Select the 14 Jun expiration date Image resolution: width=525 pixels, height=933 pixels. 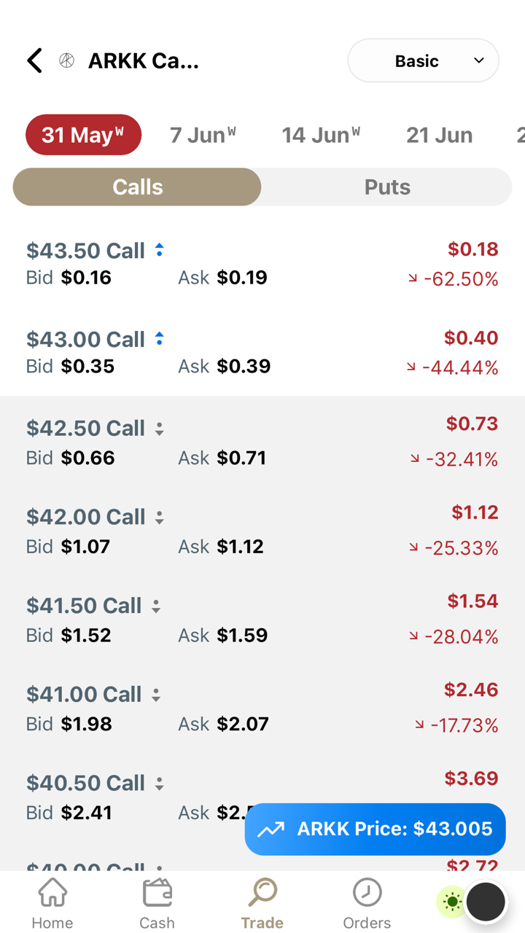(321, 135)
